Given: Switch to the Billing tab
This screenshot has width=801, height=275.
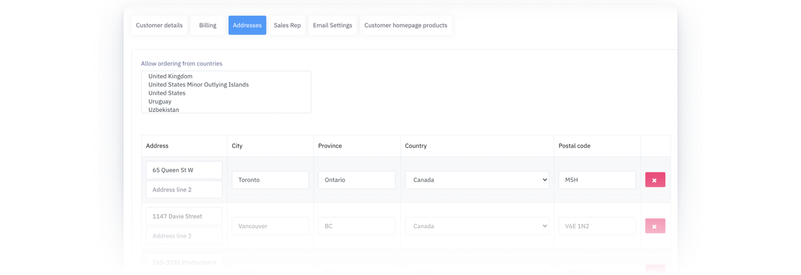Looking at the screenshot, I should (x=207, y=25).
